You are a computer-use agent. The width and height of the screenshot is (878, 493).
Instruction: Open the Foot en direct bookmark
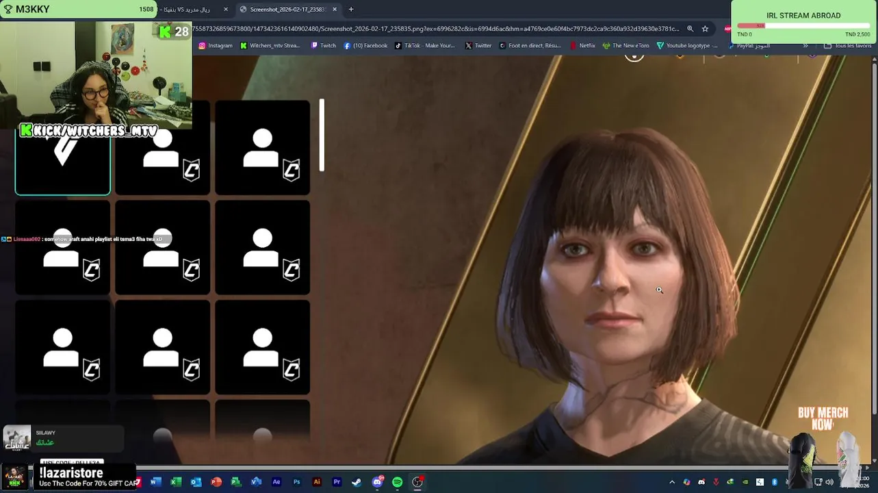pyautogui.click(x=530, y=46)
